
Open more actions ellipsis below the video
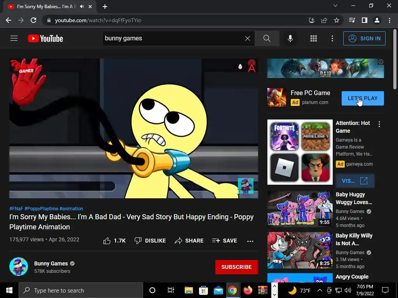tap(250, 241)
